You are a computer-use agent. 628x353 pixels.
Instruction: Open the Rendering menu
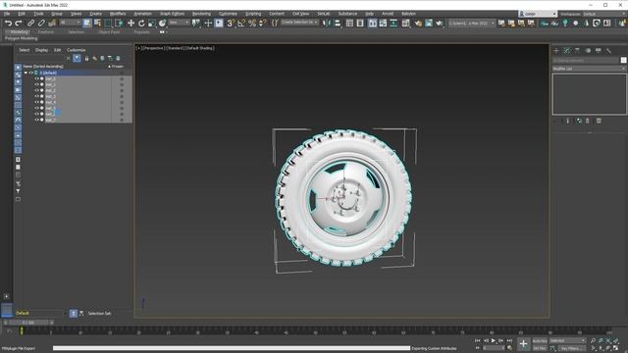click(201, 14)
